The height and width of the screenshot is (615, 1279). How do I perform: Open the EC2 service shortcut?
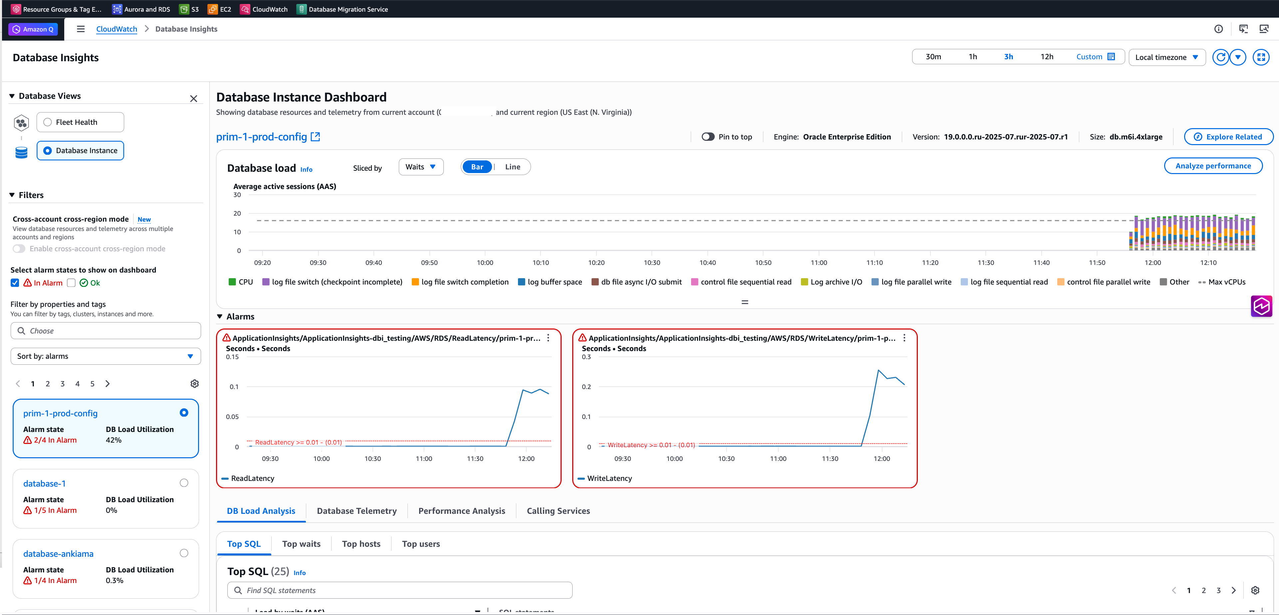click(219, 9)
